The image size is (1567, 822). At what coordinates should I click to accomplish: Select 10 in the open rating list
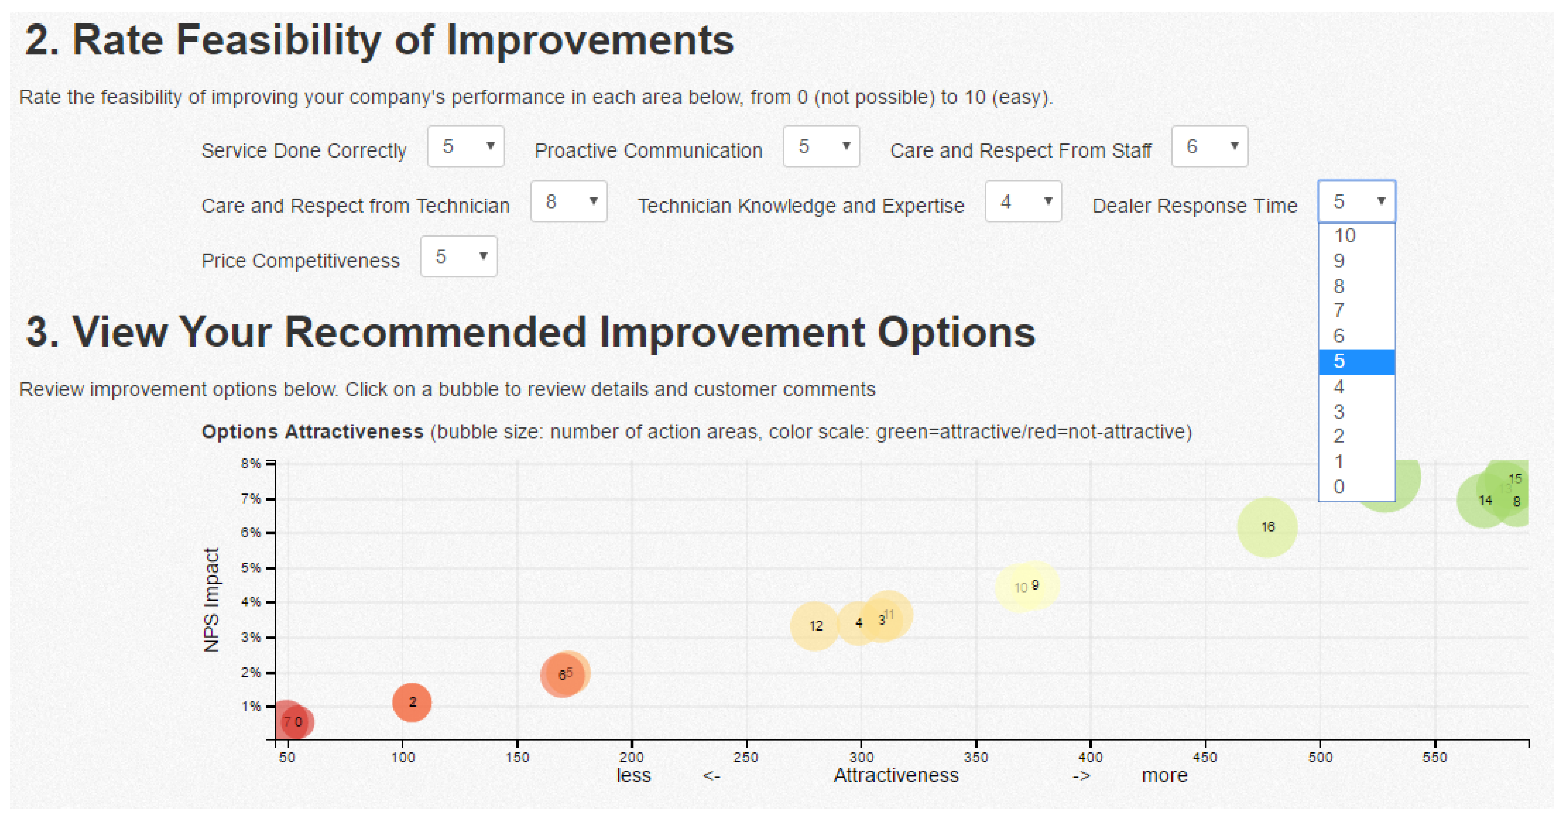click(1355, 236)
